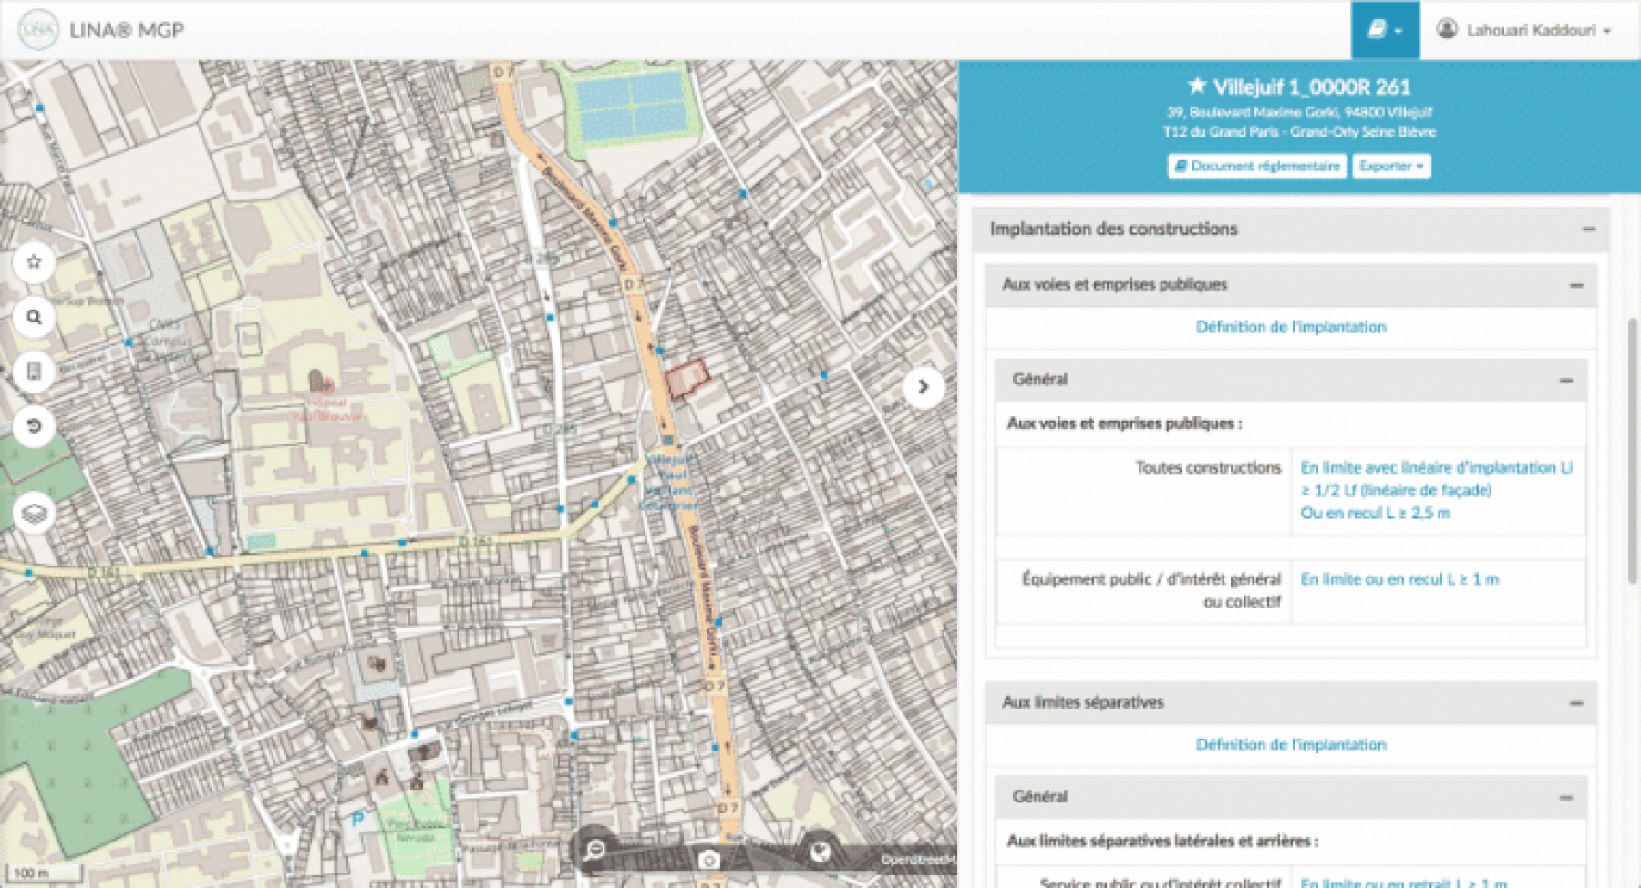Click address '39, Boulevard Maxime Gorki' text

coord(1299,112)
